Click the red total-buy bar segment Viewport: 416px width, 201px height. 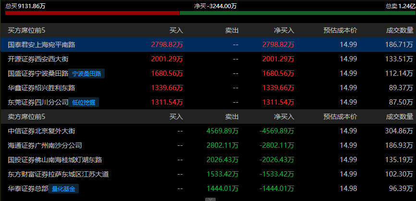click(x=92, y=13)
